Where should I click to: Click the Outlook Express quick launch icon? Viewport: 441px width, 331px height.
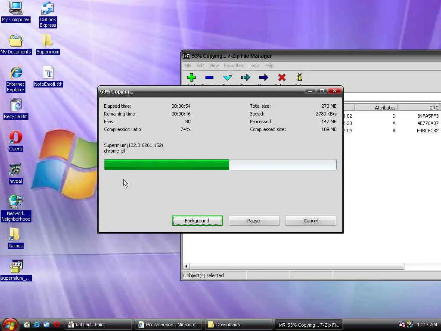(47, 325)
